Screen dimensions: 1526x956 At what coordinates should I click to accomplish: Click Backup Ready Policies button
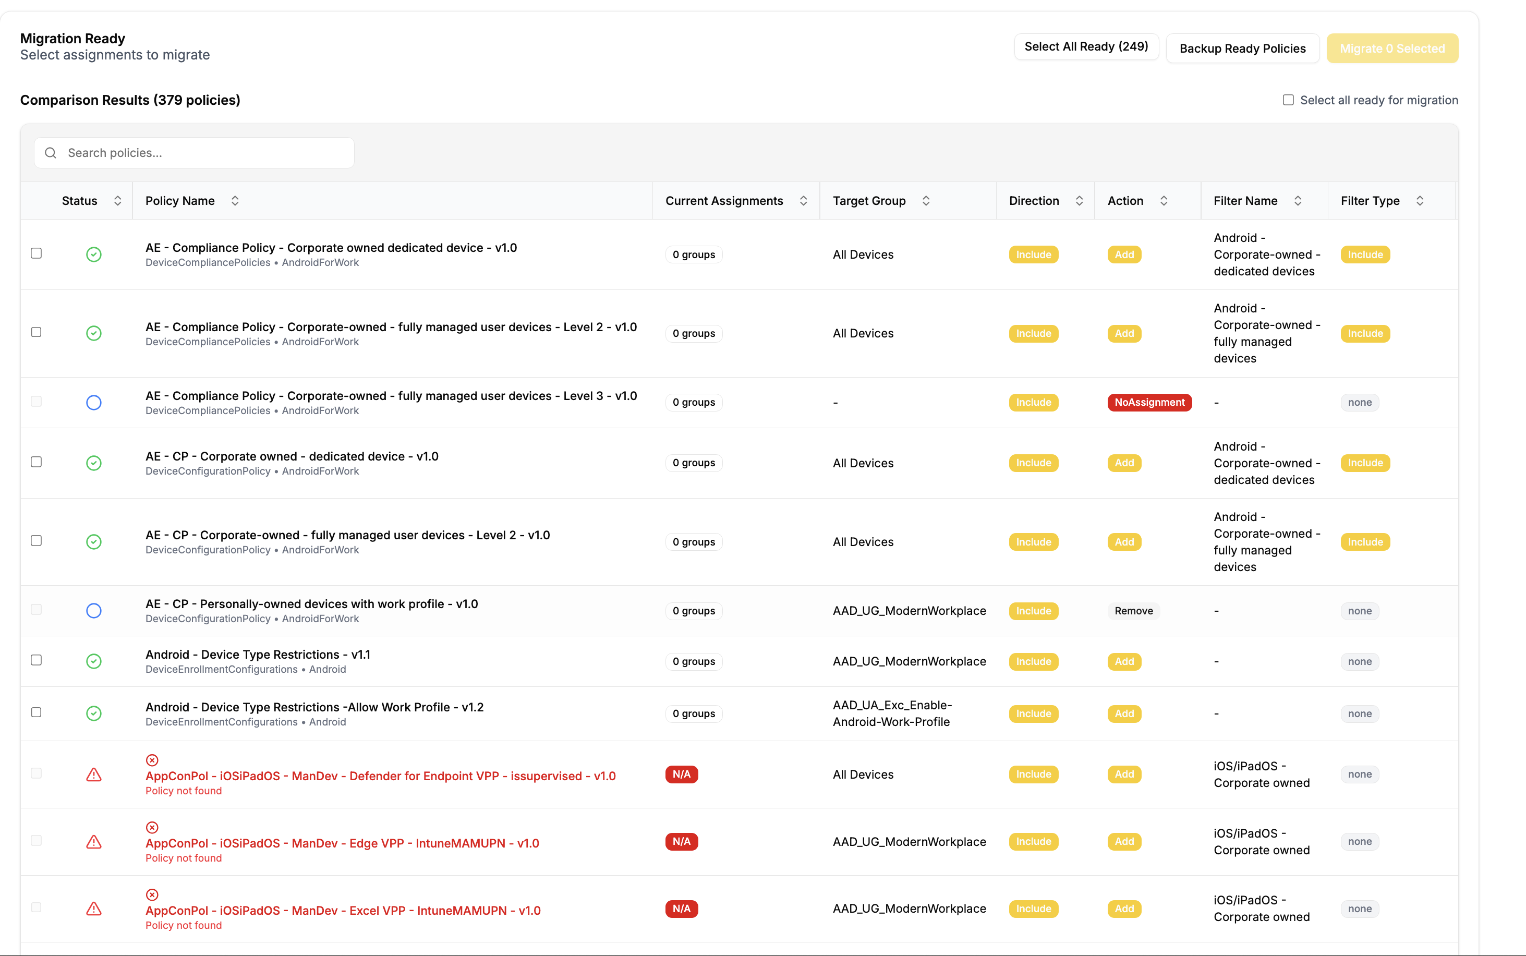[x=1242, y=49]
